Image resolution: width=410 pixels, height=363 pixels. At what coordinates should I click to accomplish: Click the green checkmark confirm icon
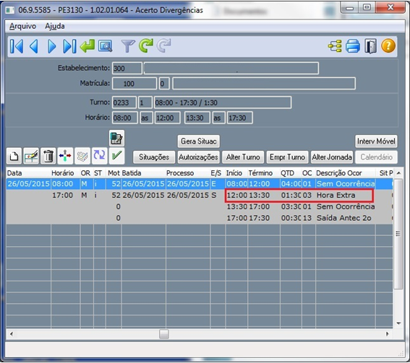(116, 156)
